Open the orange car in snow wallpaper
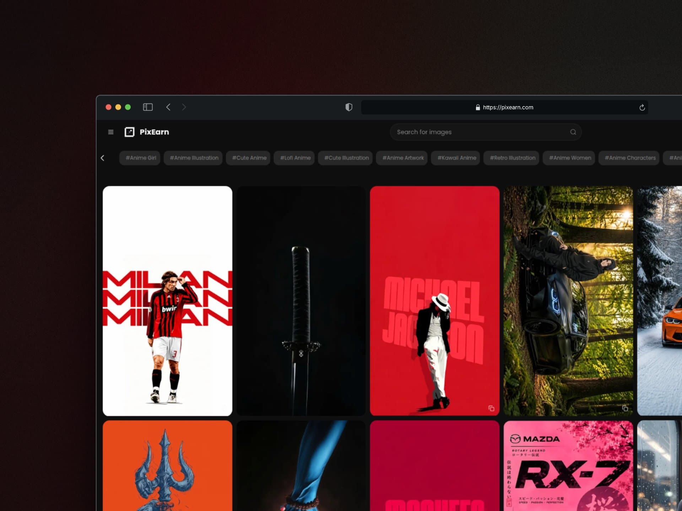This screenshot has height=511, width=682. pos(660,301)
